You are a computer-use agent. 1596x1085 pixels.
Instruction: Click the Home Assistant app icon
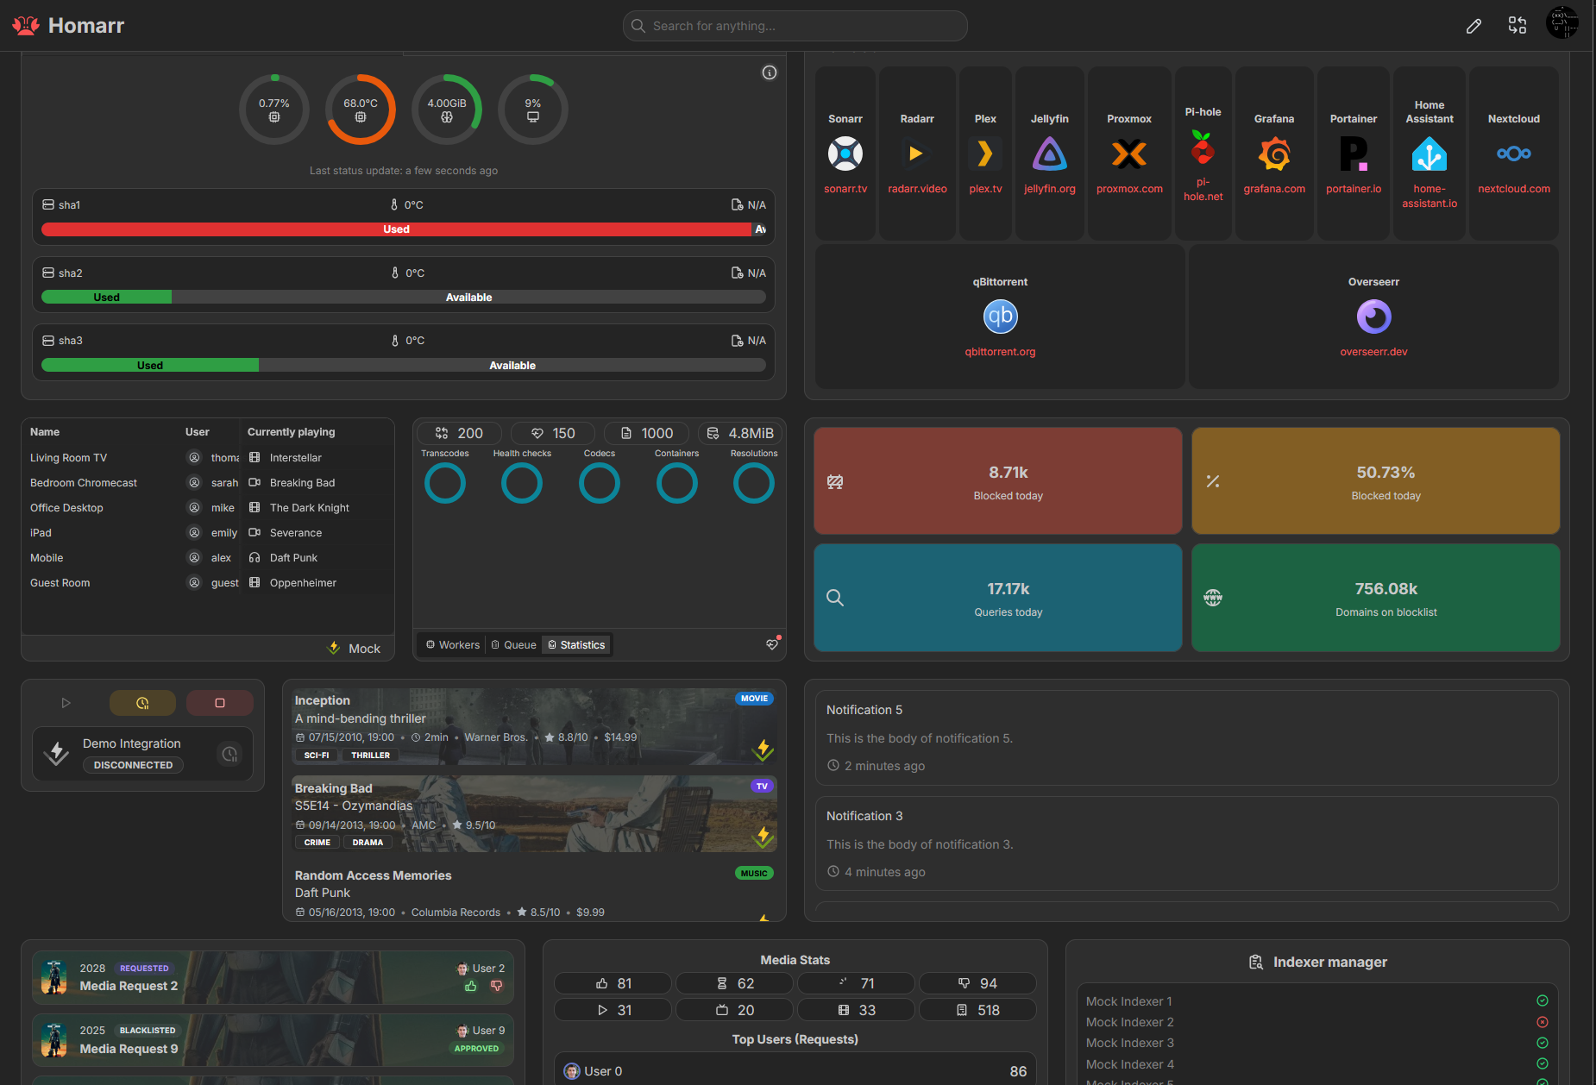pyautogui.click(x=1429, y=154)
